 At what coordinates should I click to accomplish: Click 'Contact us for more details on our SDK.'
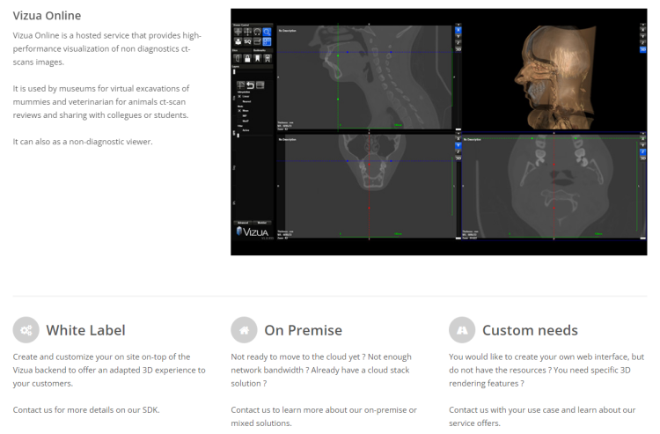tap(86, 410)
